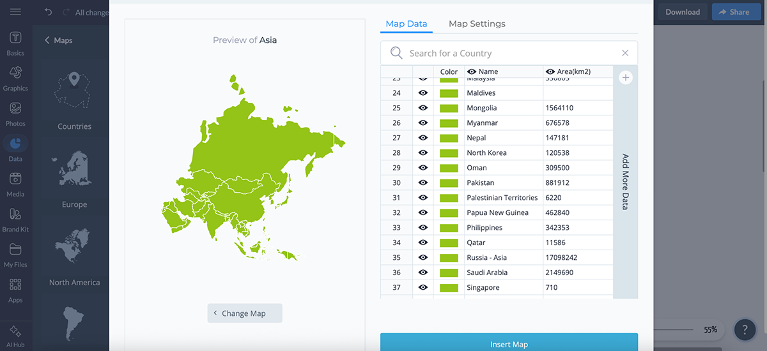Open the Media sidebar panel

(x=15, y=184)
